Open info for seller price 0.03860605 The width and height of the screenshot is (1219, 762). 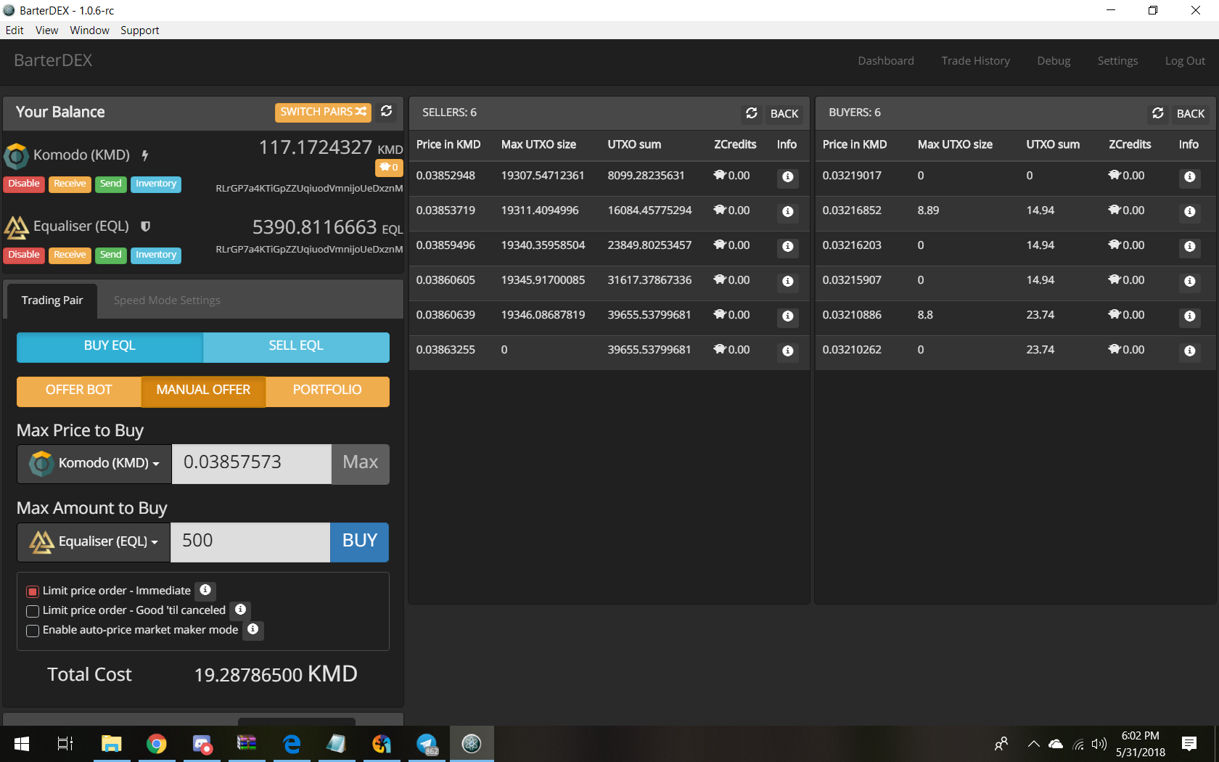[x=788, y=282]
